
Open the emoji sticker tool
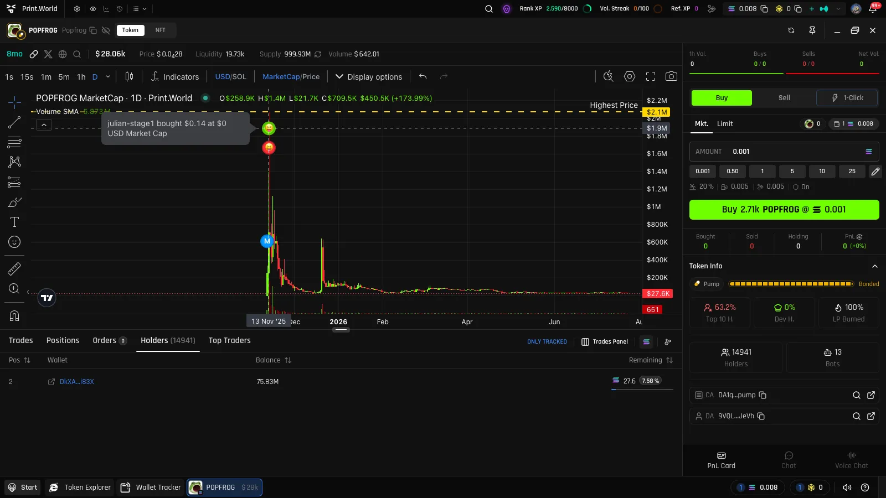pos(14,242)
